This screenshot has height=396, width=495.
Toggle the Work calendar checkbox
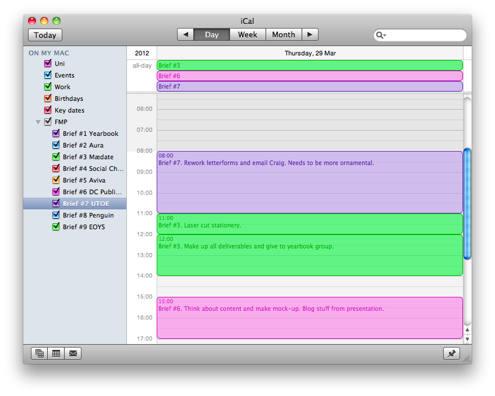[x=48, y=86]
